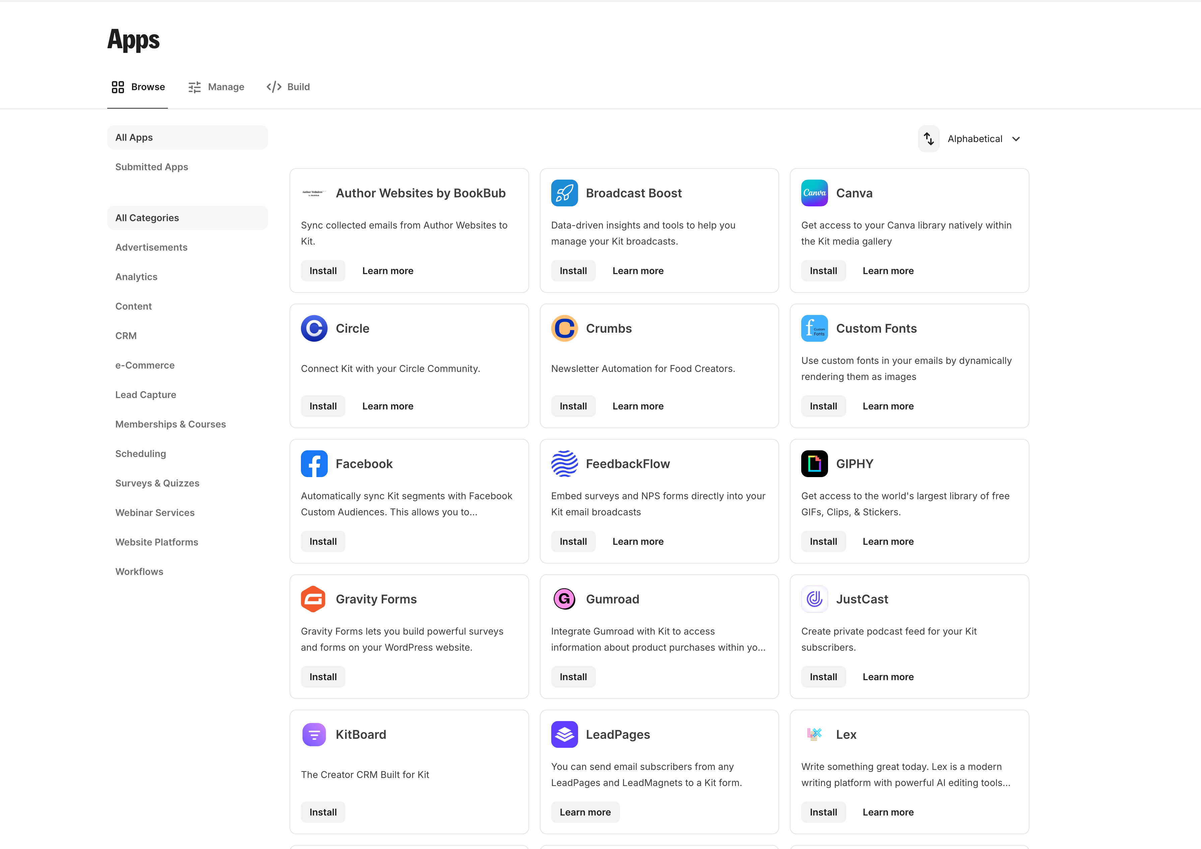Learn more about LeadPages
The height and width of the screenshot is (849, 1201).
click(x=585, y=812)
